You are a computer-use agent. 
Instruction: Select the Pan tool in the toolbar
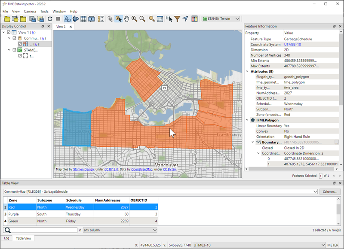[x=126, y=18]
